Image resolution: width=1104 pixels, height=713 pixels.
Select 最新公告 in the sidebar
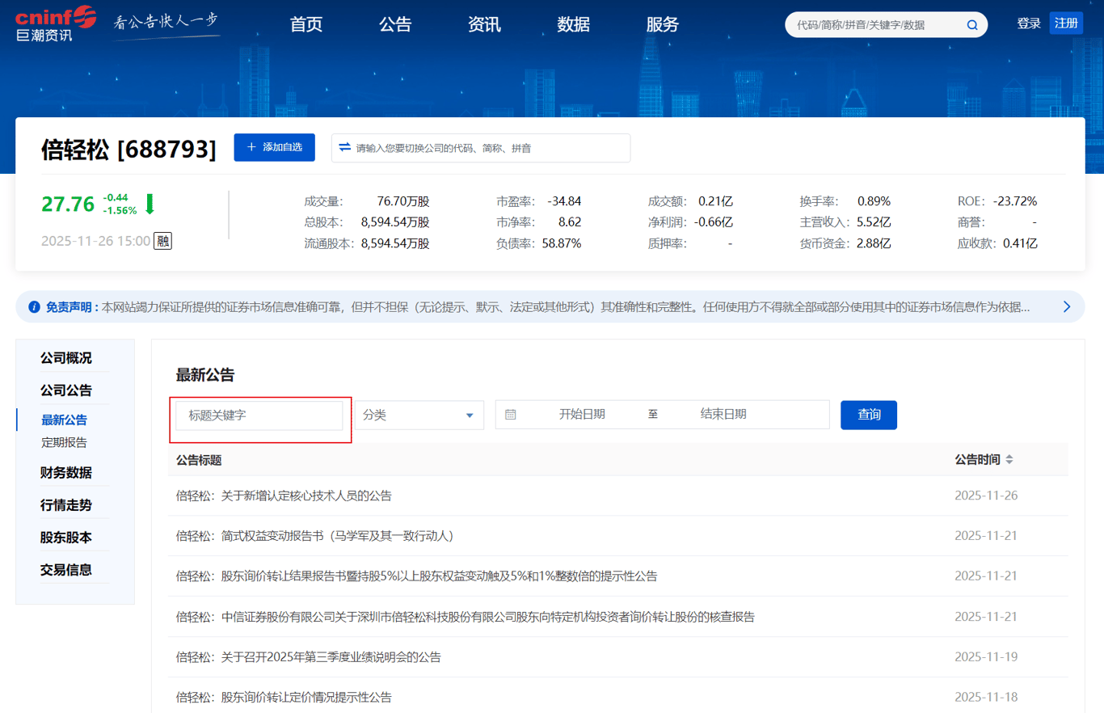64,420
